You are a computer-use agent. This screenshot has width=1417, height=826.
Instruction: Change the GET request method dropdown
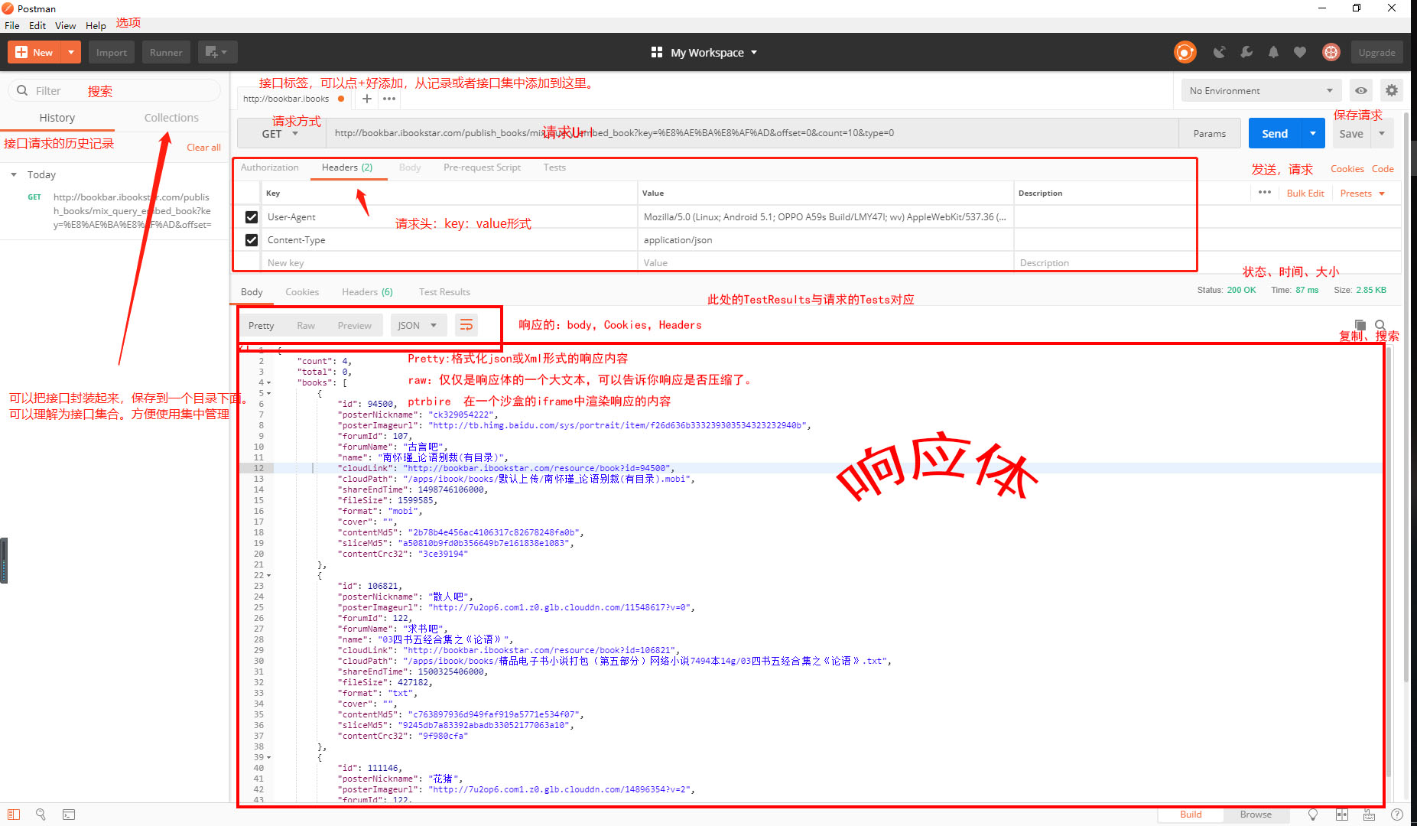point(281,133)
